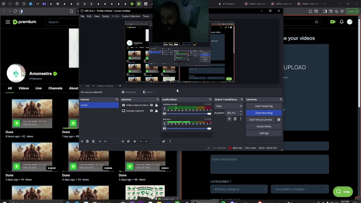The height and width of the screenshot is (203, 361).
Task: Open OBS Settings from Controls
Action: [x=264, y=133]
